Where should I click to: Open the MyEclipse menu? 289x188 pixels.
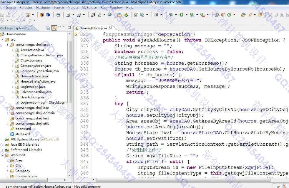click(x=89, y=8)
